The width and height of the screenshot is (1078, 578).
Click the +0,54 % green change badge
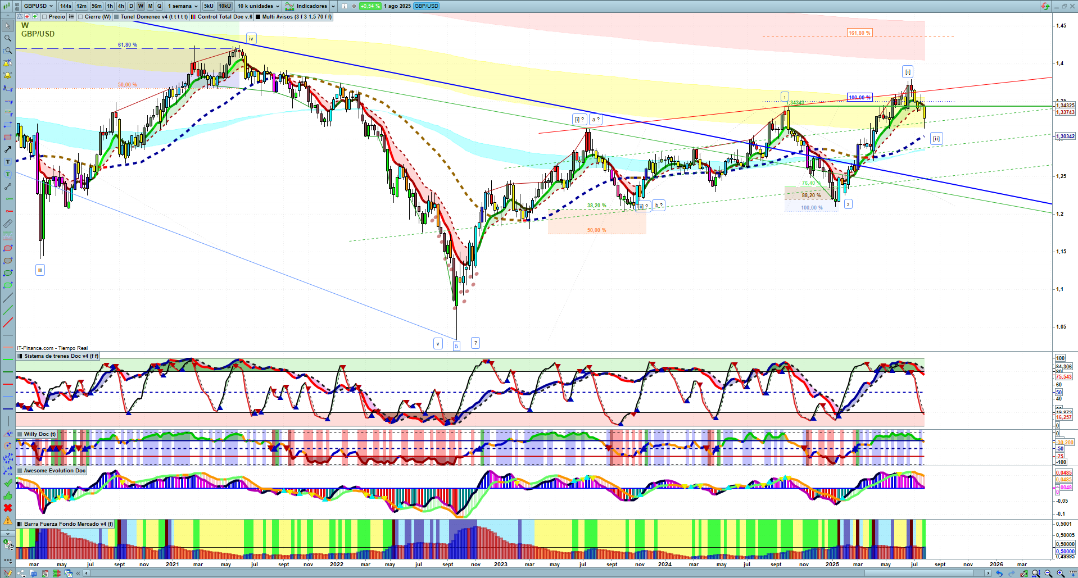pyautogui.click(x=370, y=6)
